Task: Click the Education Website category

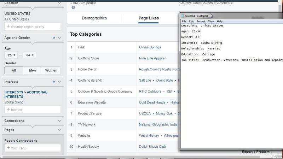Action: (92, 102)
